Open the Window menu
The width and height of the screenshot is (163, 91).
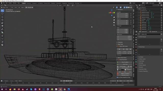15,3
